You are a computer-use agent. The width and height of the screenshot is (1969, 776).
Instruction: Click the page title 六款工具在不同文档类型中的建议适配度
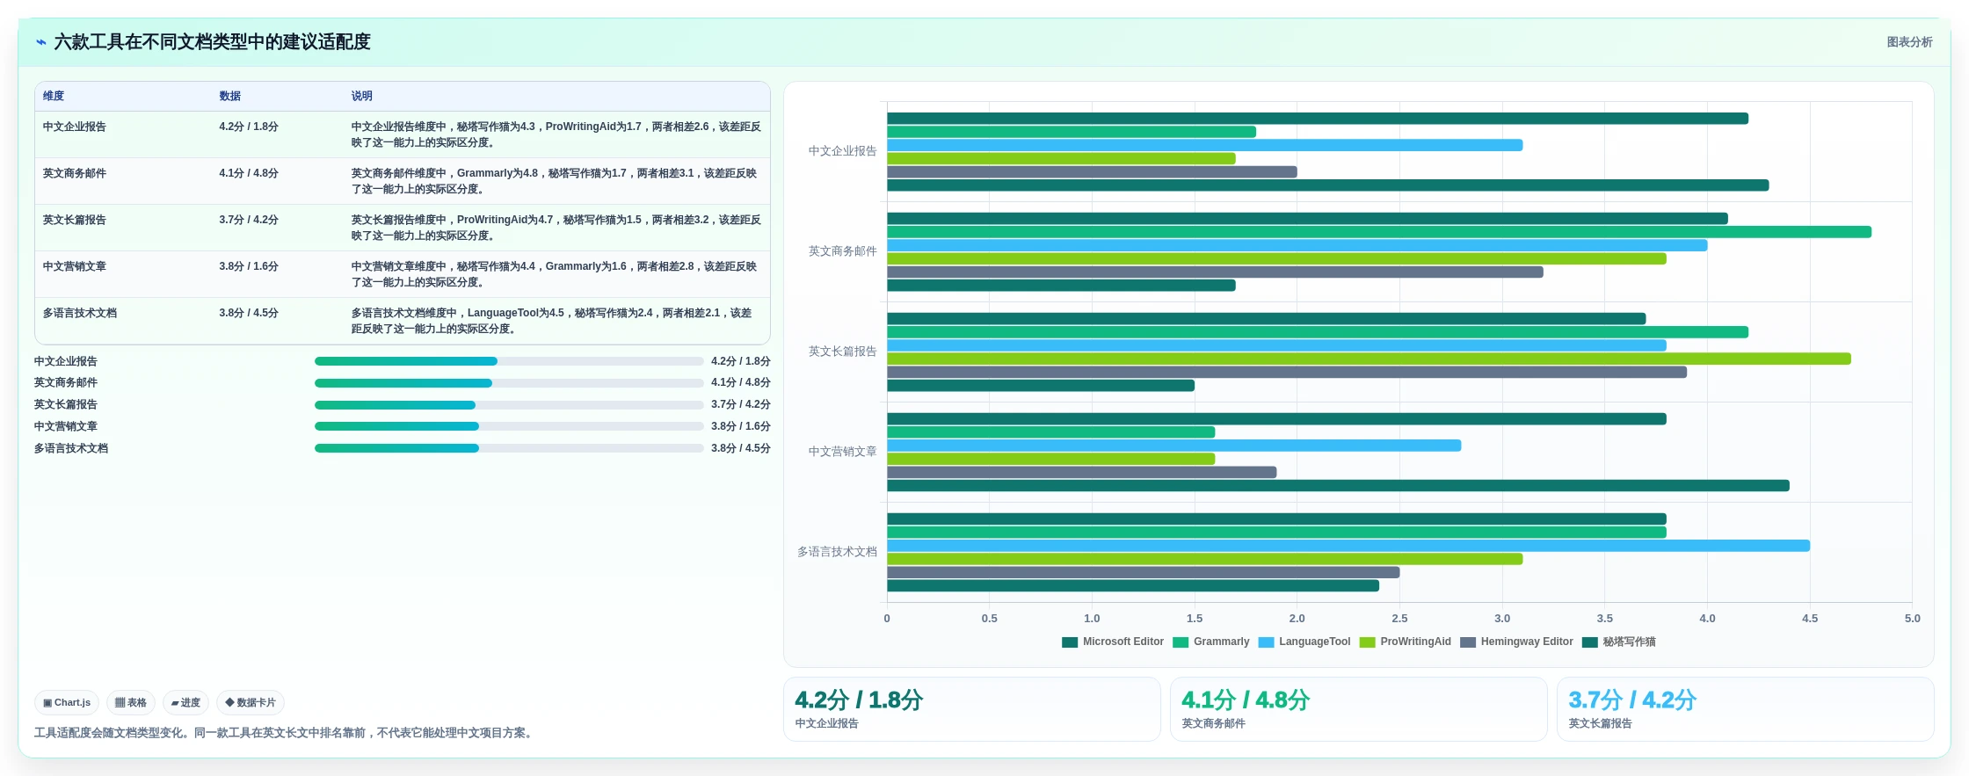[x=212, y=42]
